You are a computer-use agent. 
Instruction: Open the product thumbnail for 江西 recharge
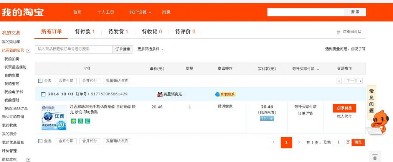click(x=54, y=118)
